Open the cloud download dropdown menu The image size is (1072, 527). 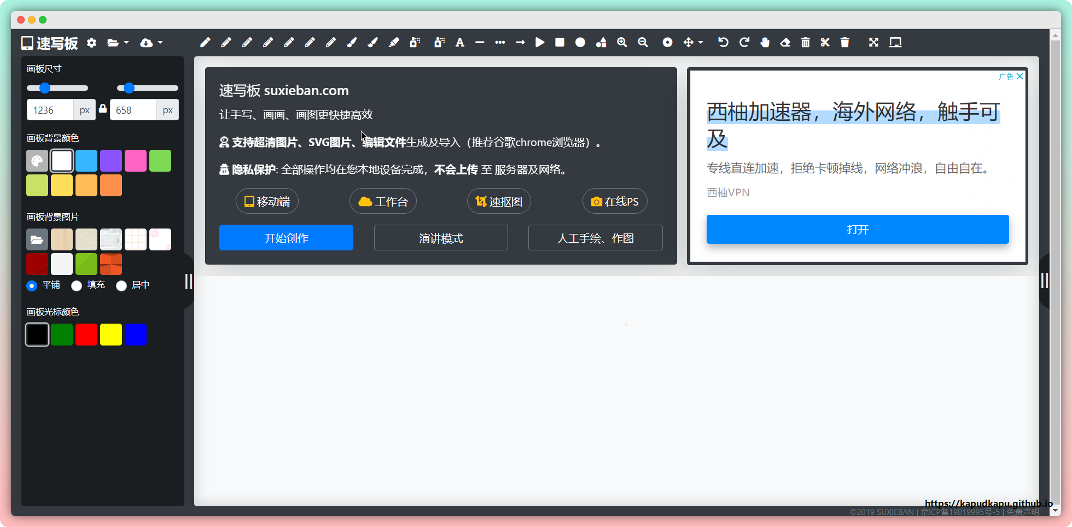click(x=152, y=43)
